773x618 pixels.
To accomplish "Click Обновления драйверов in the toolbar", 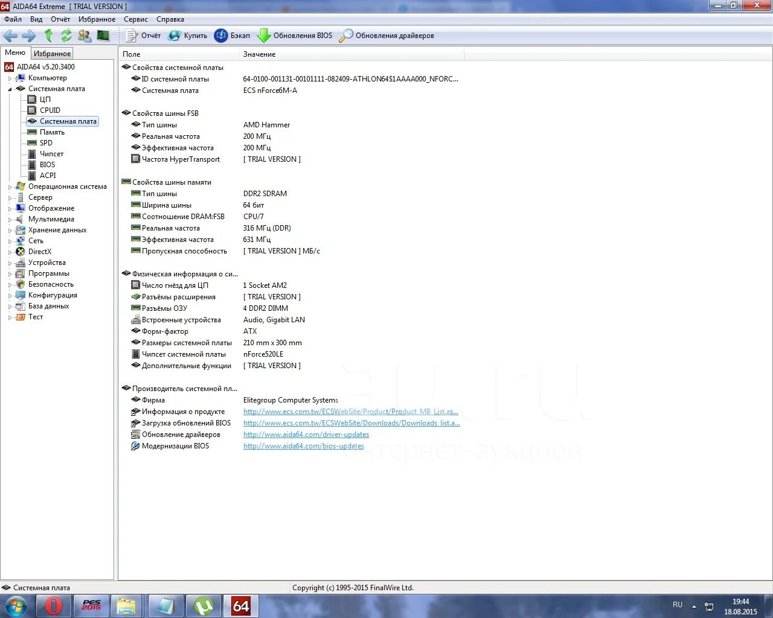I will 386,36.
